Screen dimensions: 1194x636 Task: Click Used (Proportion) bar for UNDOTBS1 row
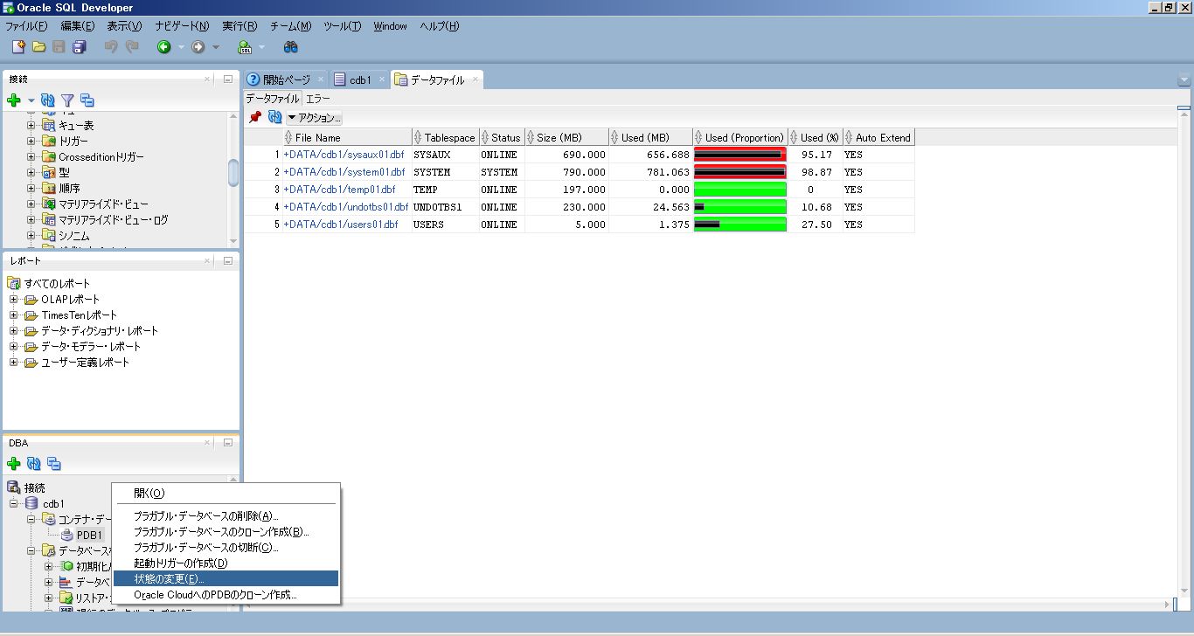(740, 207)
